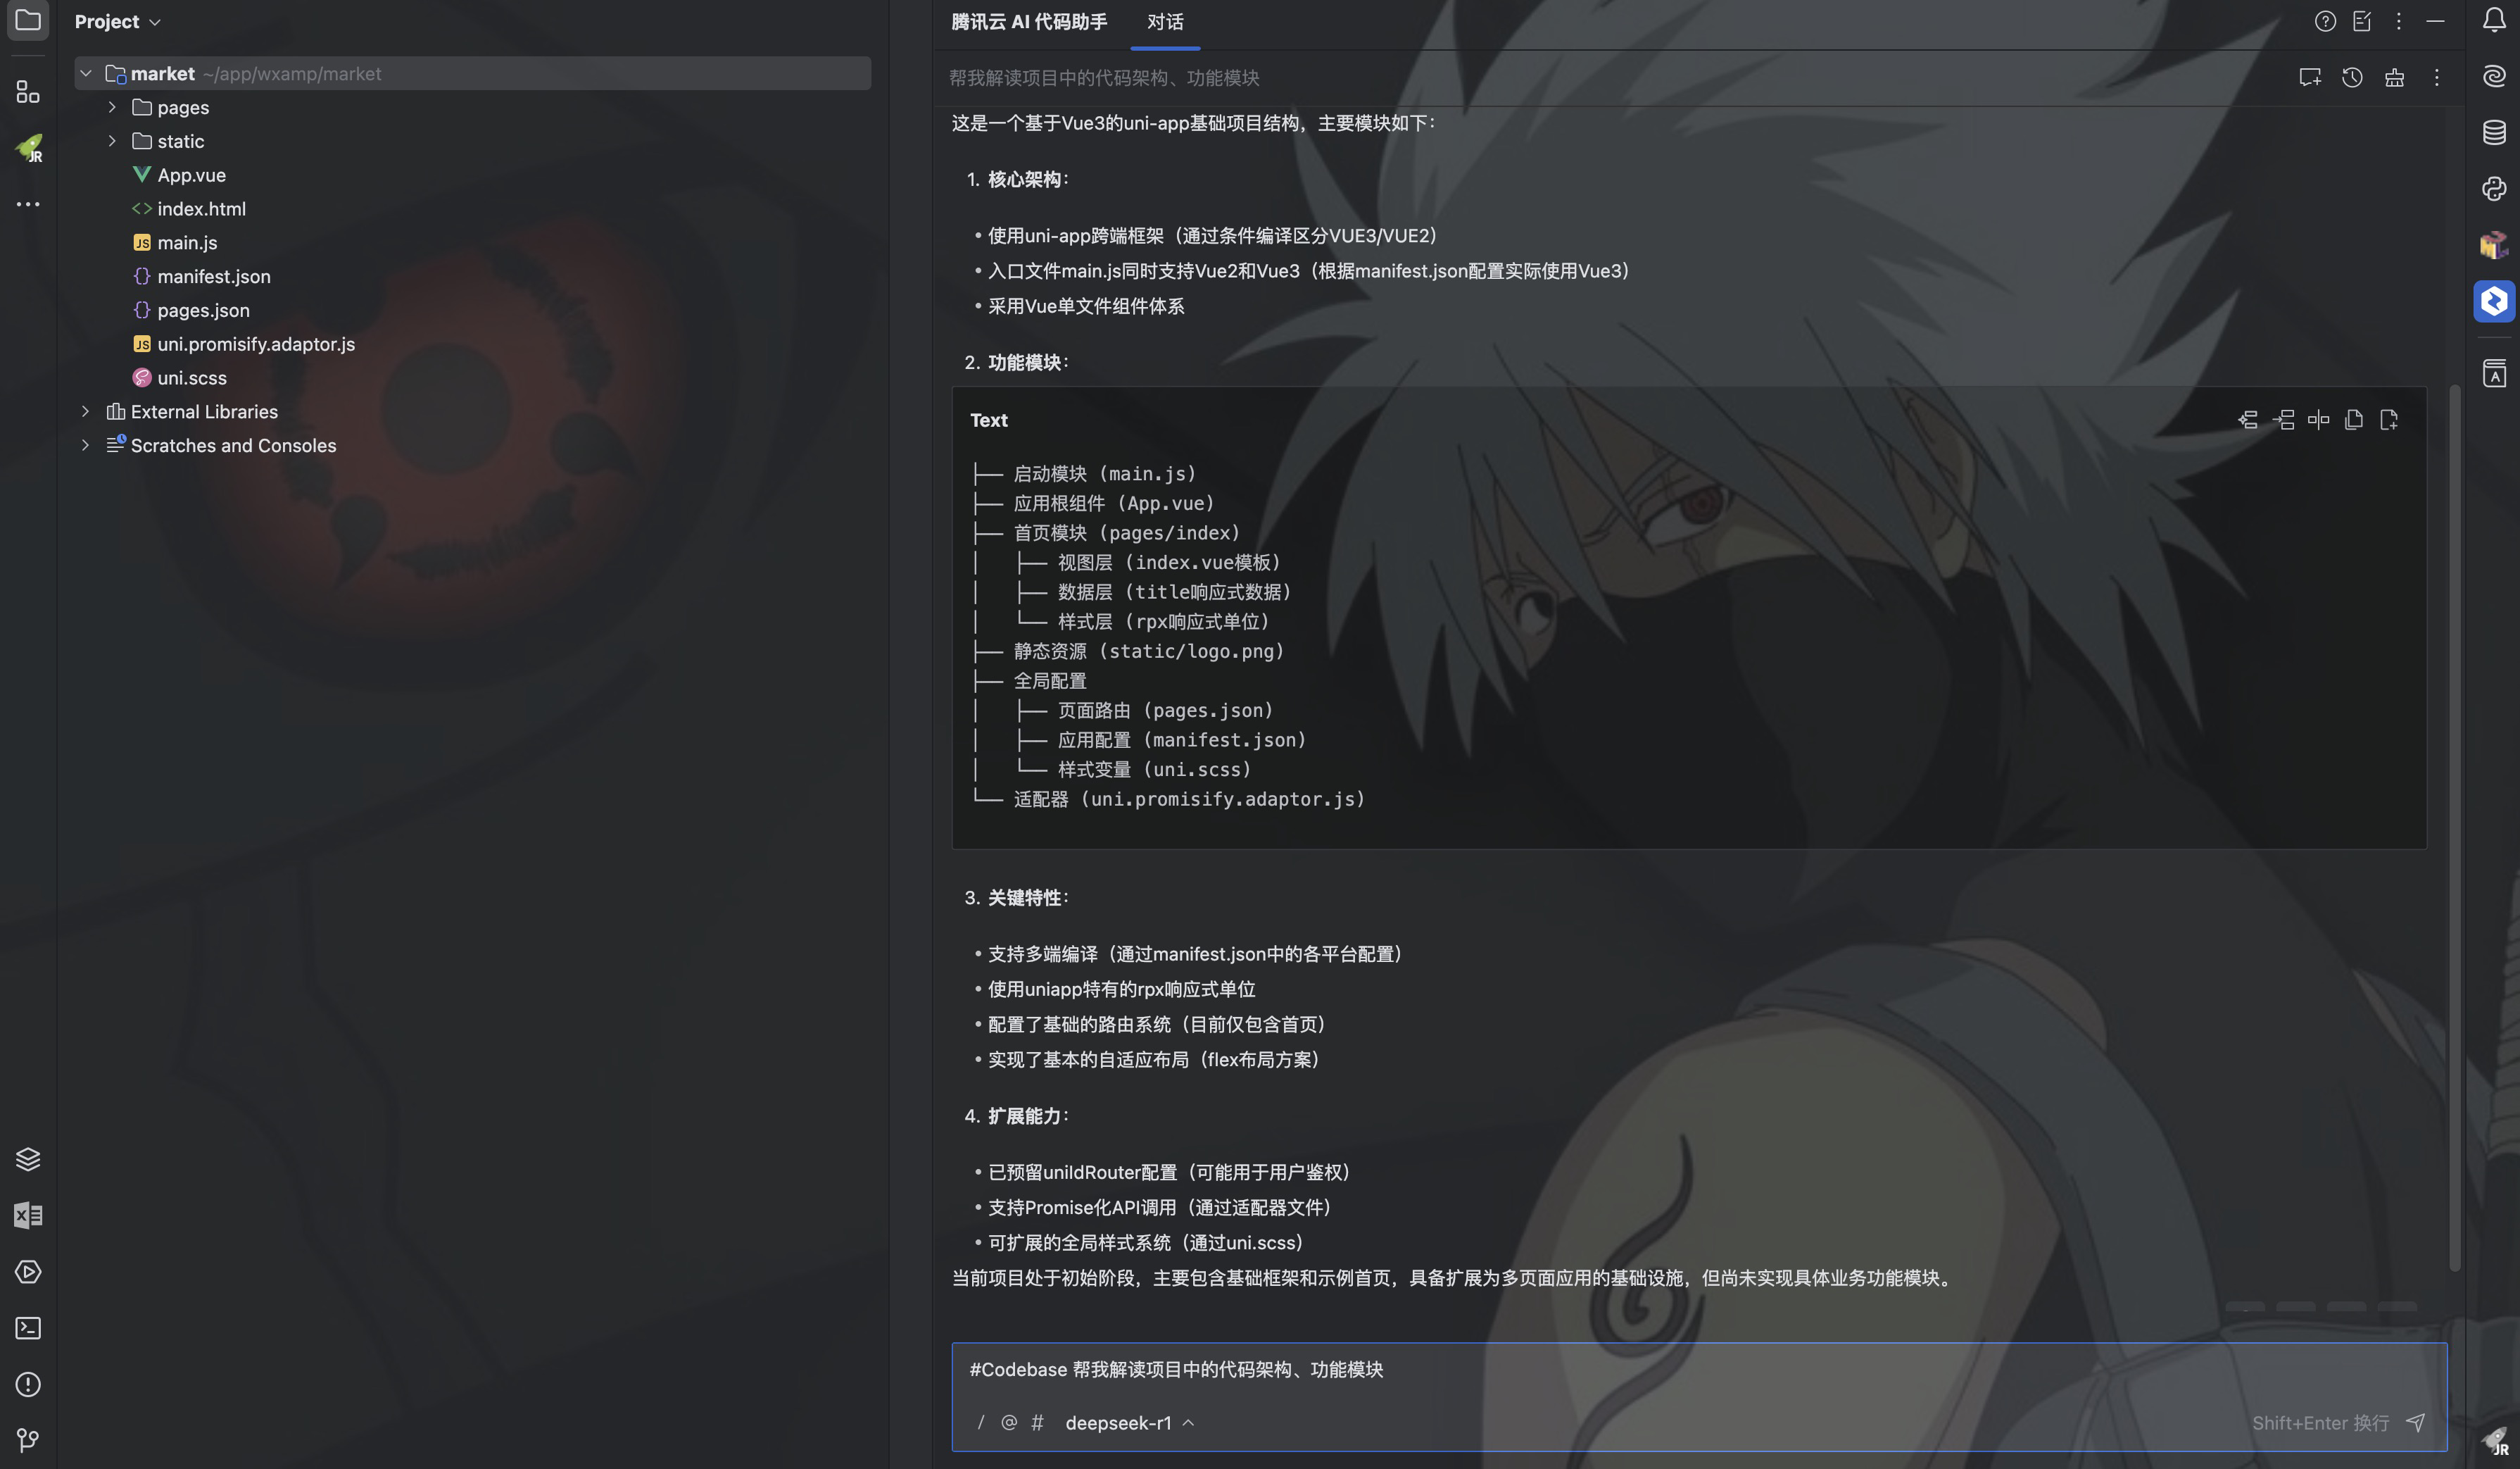Click the @ mention button
Screen dimensions: 2520x1469
coord(1009,1422)
